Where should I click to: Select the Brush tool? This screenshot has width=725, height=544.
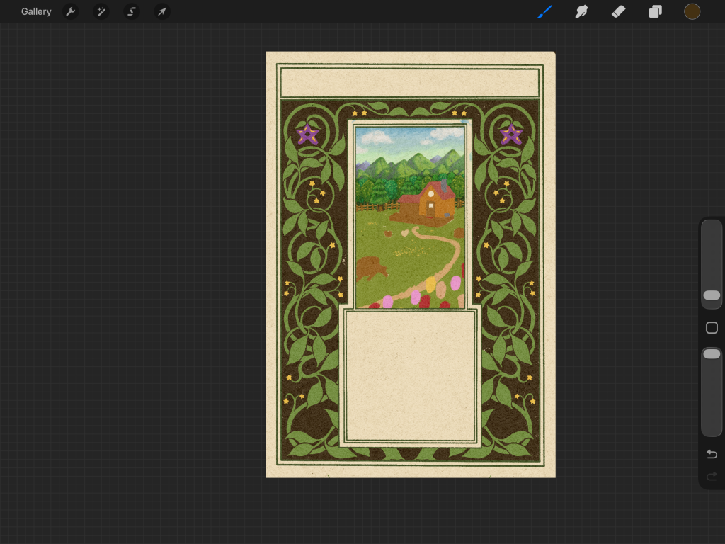pyautogui.click(x=544, y=11)
